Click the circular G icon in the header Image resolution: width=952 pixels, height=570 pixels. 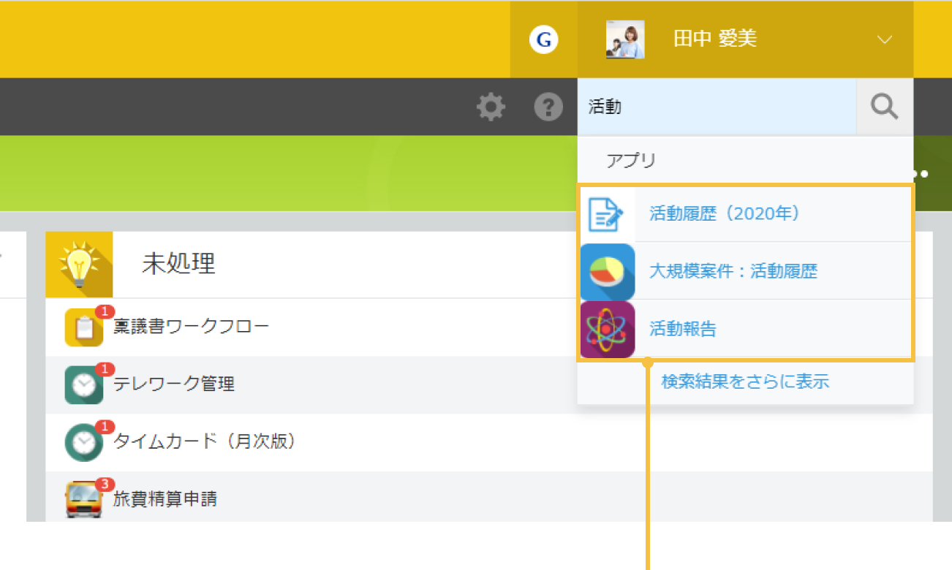pyautogui.click(x=543, y=40)
